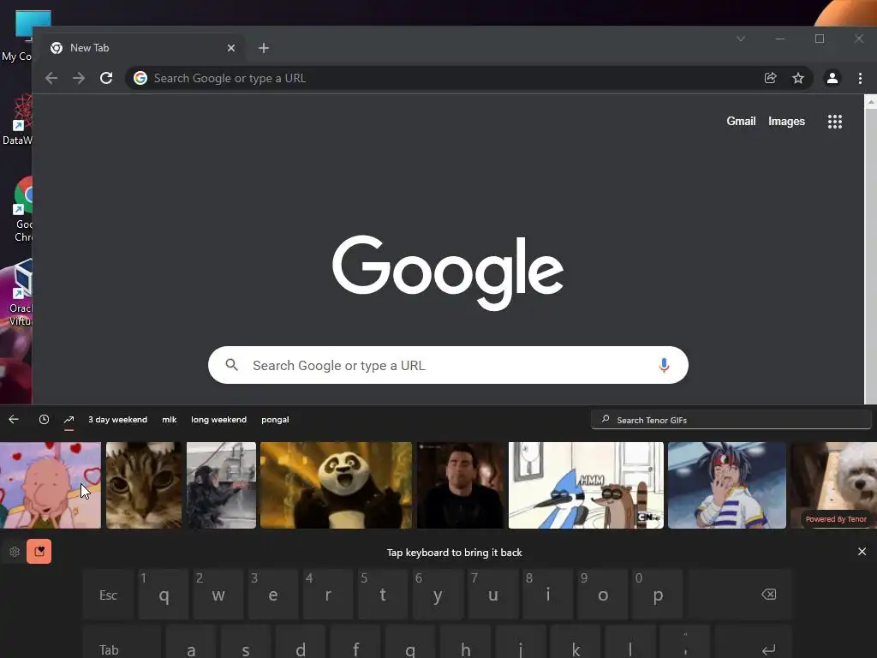Tap the u key on touch keyboard
877x658 pixels.
(x=492, y=595)
